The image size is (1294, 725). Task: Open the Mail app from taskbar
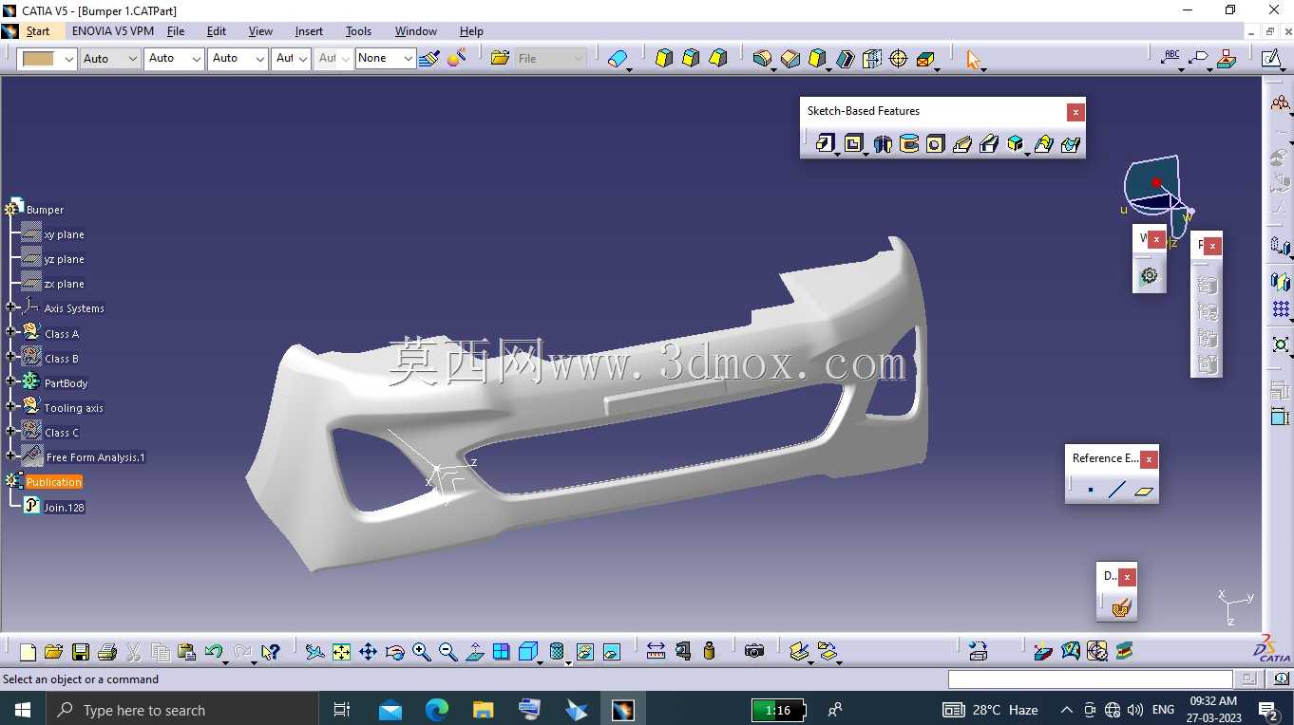coord(390,710)
